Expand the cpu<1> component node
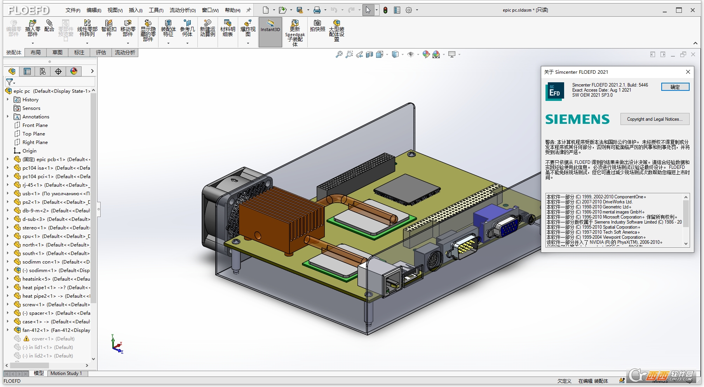This screenshot has height=387, width=704. 7,236
